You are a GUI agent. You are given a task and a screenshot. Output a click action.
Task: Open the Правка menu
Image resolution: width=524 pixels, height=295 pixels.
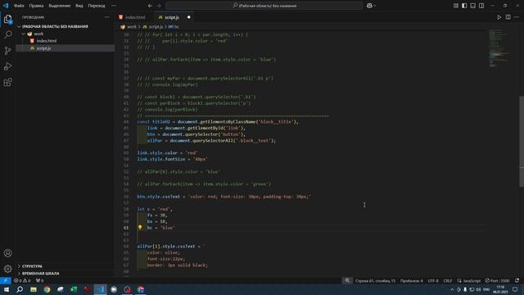tap(36, 6)
